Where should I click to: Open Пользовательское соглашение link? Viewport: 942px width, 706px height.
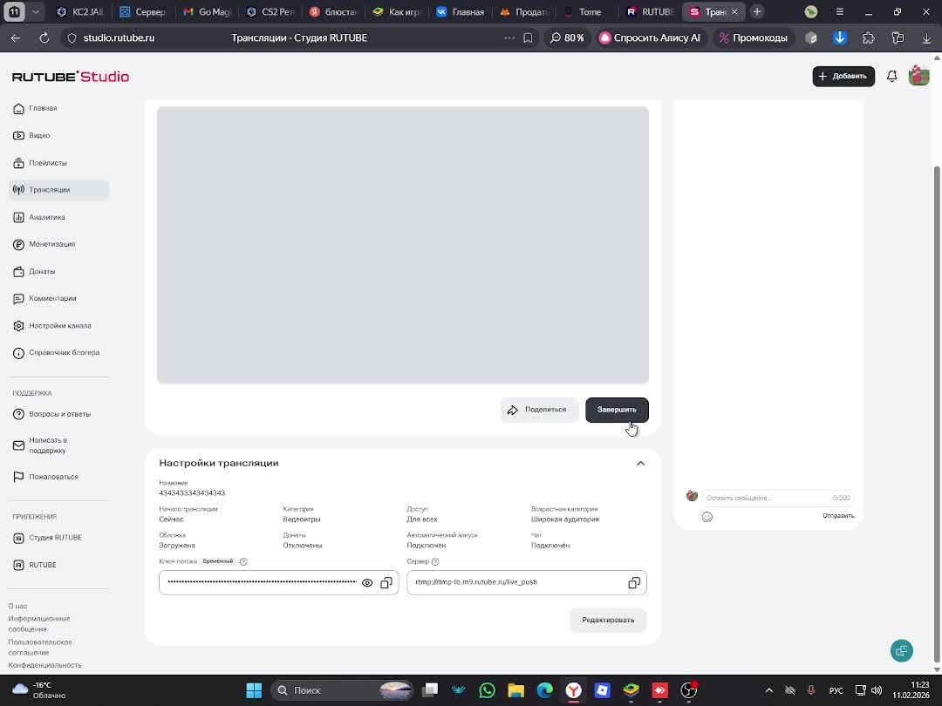pos(40,647)
